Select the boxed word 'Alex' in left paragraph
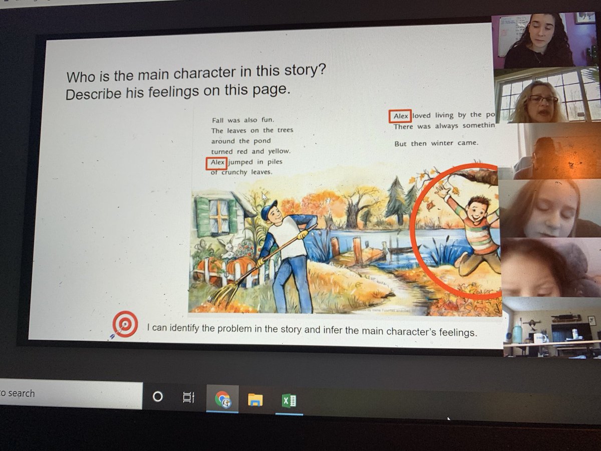The width and height of the screenshot is (601, 451). point(216,162)
